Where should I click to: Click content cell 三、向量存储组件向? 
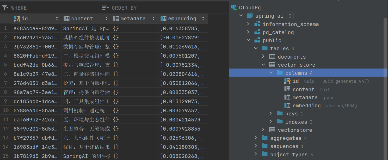click(86, 74)
